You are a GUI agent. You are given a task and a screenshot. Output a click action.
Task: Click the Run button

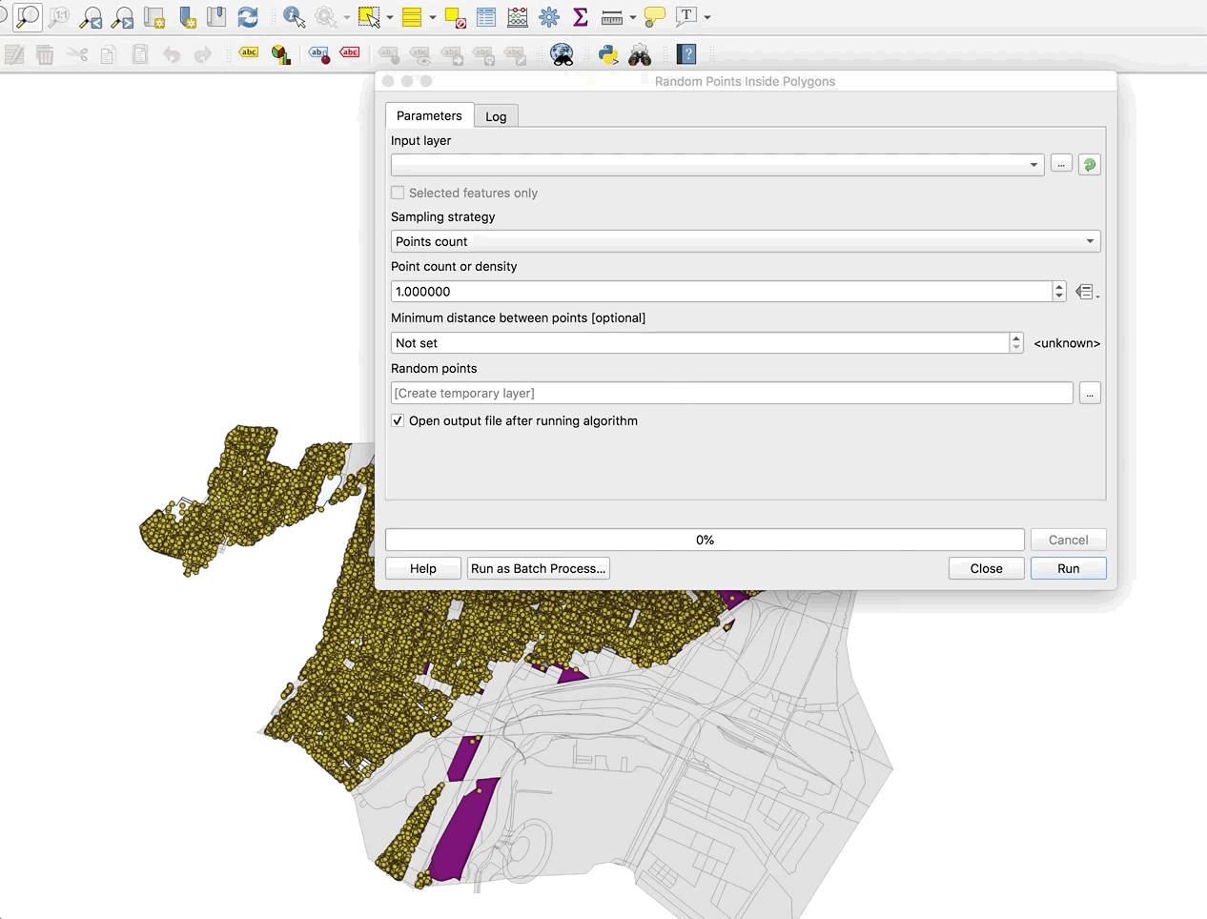[x=1068, y=568]
